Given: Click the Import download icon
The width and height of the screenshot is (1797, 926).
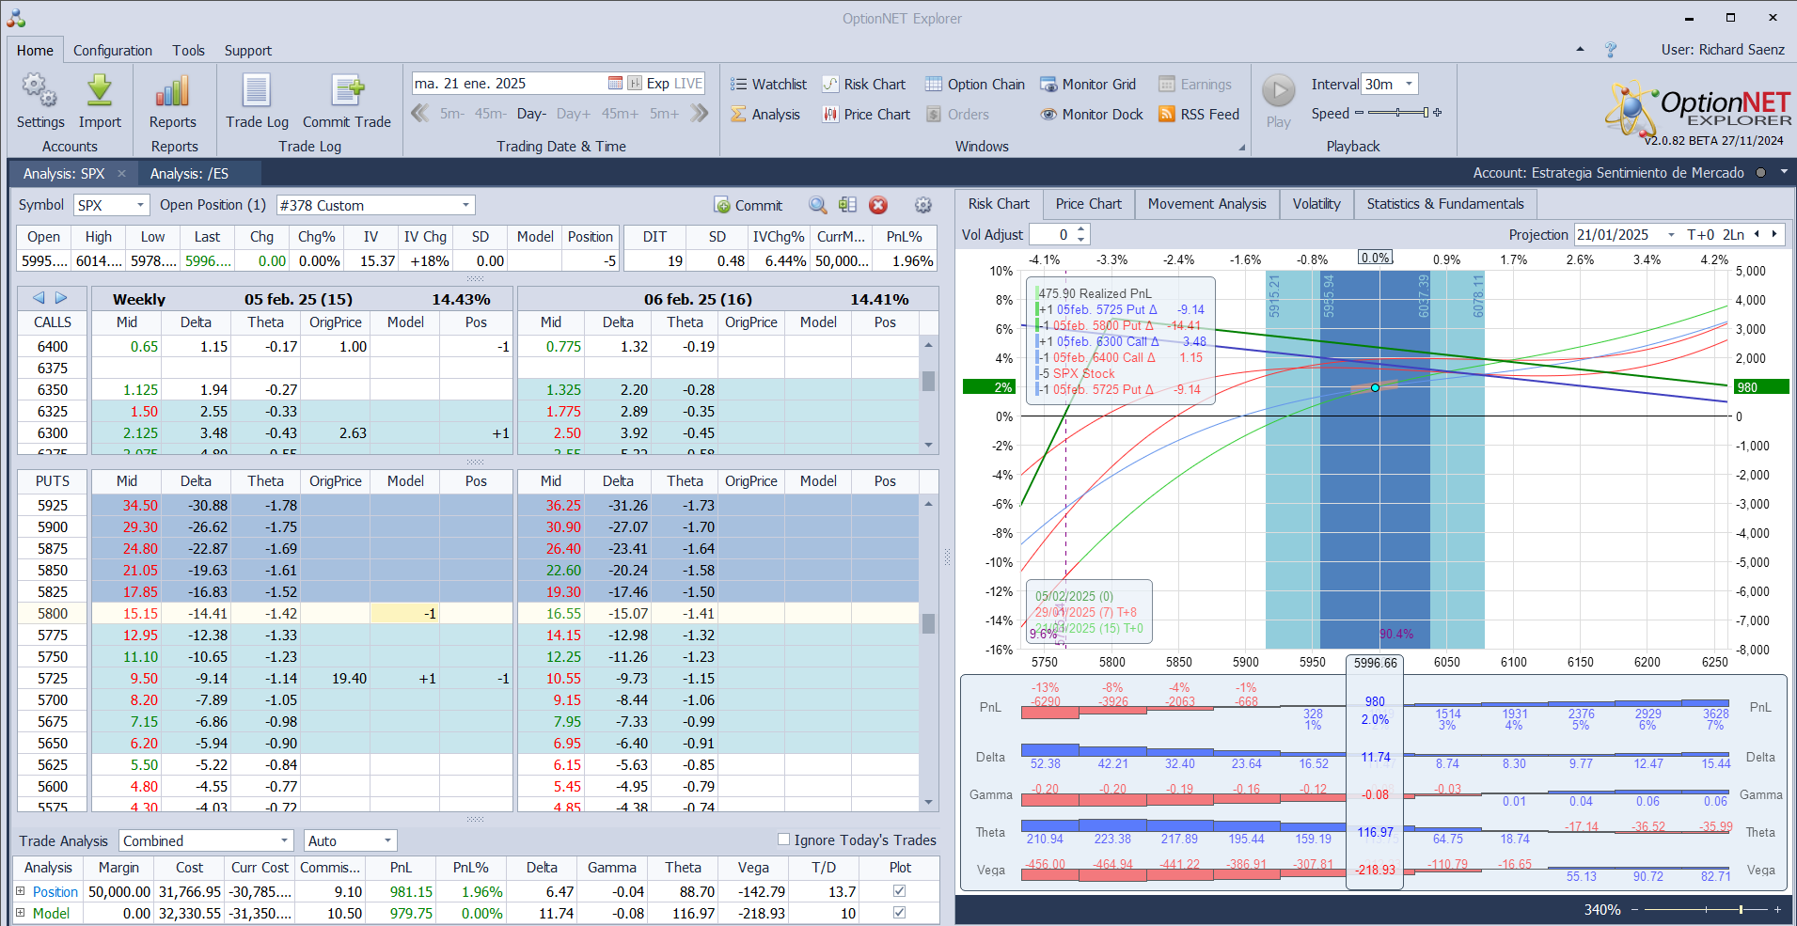Looking at the screenshot, I should 100,91.
